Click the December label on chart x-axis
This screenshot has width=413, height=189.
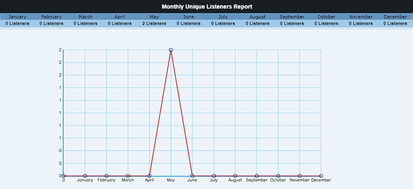(x=321, y=180)
